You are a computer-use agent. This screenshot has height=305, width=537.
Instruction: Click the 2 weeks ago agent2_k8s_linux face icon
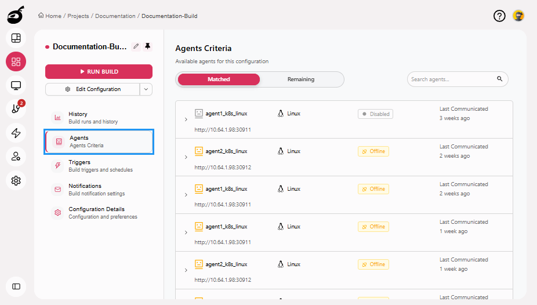pos(199,151)
